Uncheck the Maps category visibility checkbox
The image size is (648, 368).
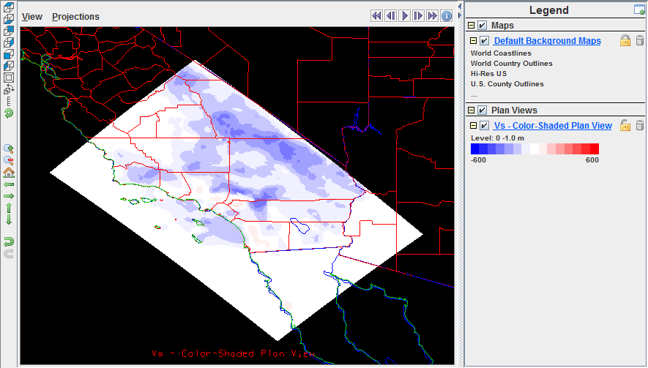pyautogui.click(x=482, y=26)
